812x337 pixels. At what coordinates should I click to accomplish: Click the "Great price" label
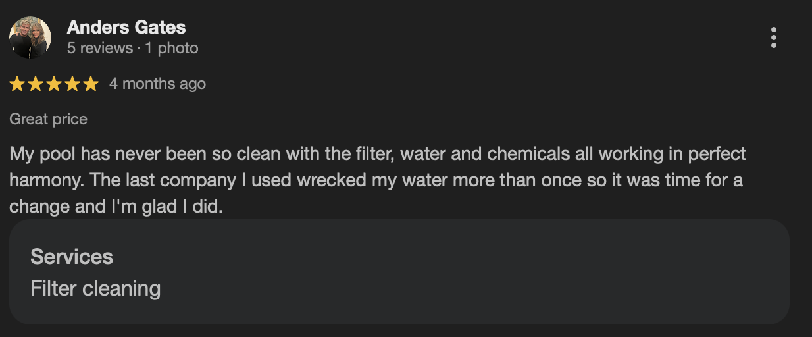coord(48,119)
